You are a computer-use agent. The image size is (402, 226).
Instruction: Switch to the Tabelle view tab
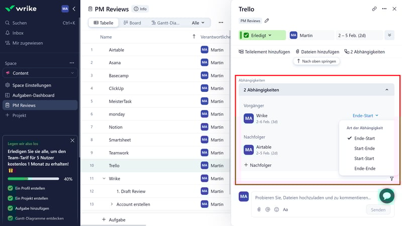pos(104,23)
